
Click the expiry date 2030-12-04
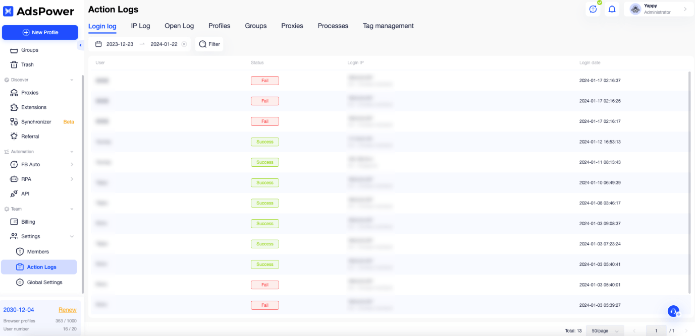19,310
